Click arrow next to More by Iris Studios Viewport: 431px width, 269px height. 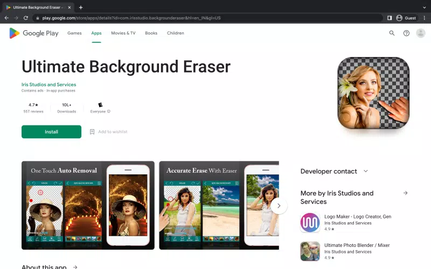pyautogui.click(x=406, y=193)
